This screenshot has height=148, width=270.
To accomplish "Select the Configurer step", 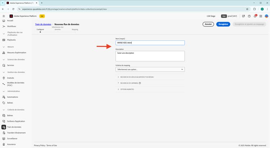I will point(40,30).
